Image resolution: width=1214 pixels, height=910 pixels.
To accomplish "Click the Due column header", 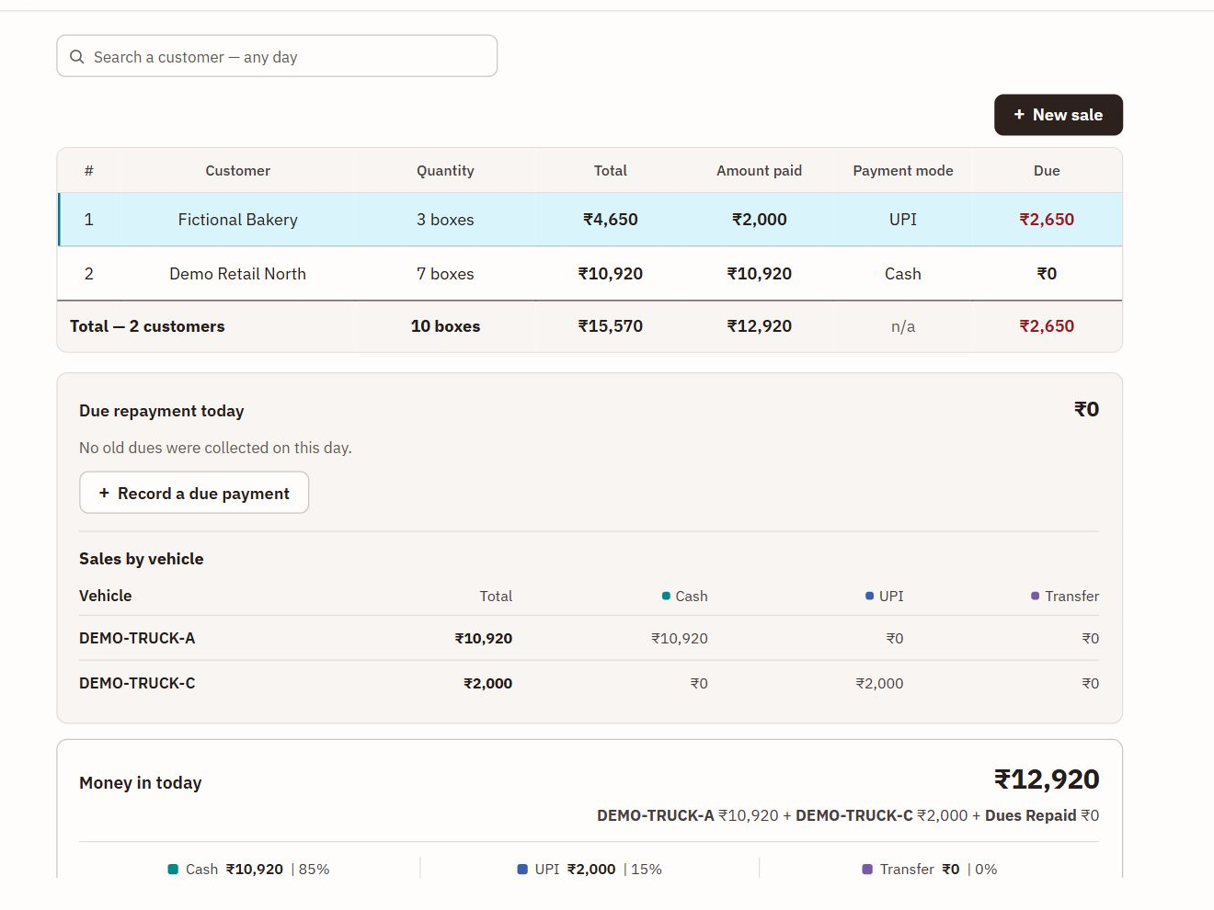I will [1047, 171].
